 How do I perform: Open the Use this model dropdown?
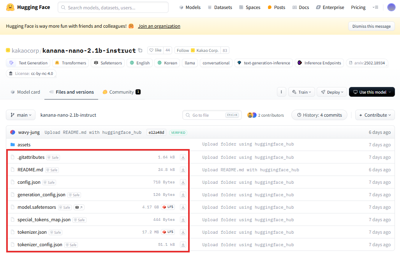pos(372,92)
